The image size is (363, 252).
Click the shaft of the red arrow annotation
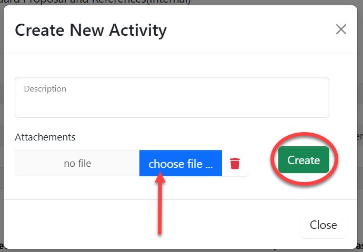160,210
